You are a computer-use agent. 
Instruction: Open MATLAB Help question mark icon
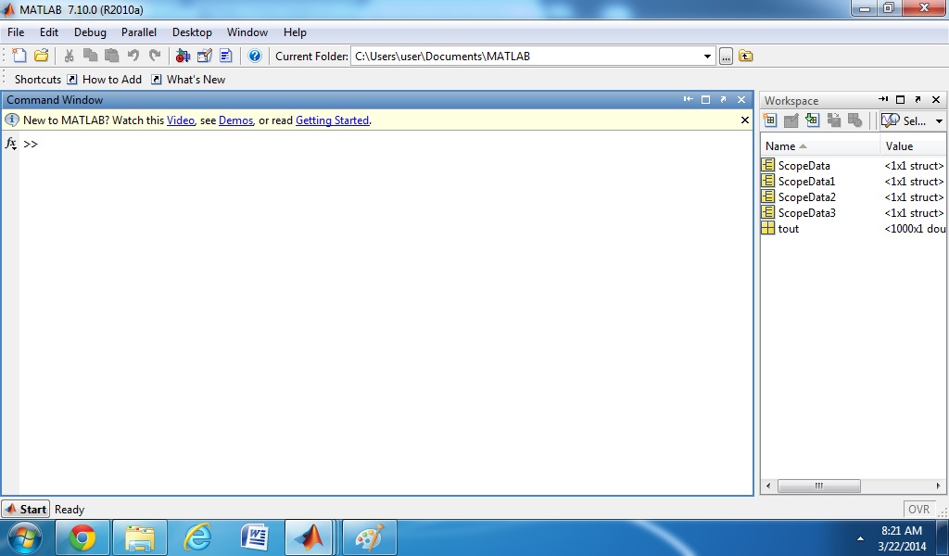point(255,56)
